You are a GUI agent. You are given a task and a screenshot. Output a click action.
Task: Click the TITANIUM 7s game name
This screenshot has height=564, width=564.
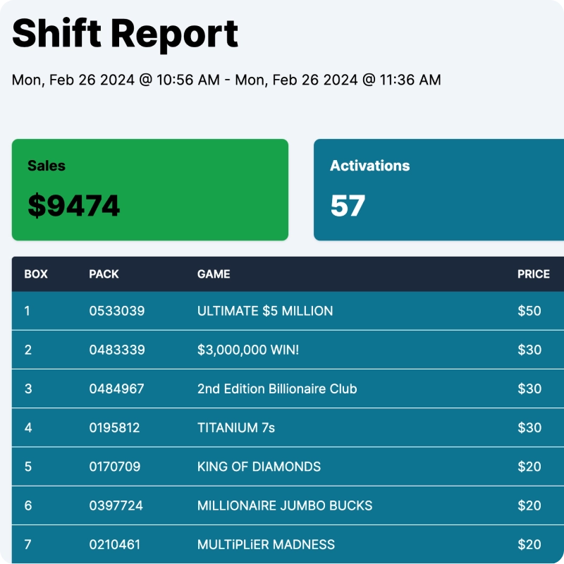click(x=234, y=427)
